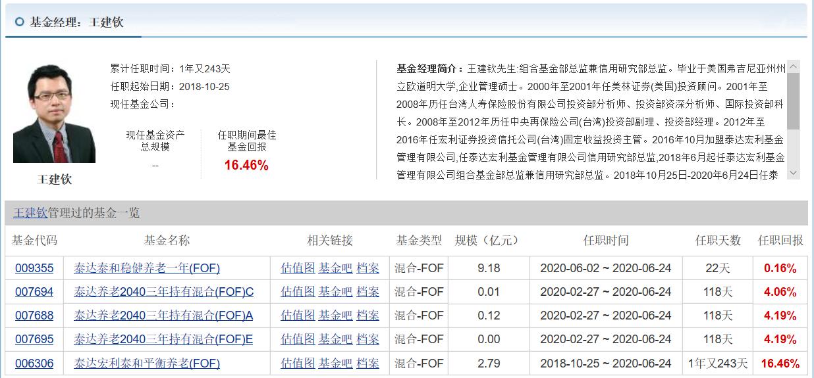
Task: Open the photo of 王建钦
Action: 55,113
